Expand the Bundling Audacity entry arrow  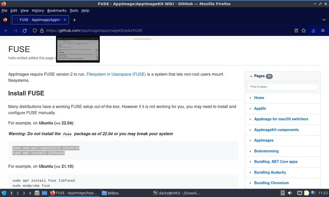coord(250,172)
